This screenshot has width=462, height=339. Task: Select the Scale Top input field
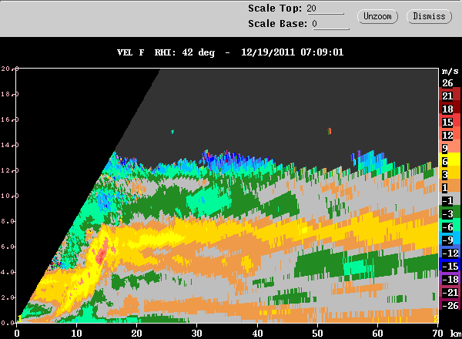coord(325,8)
